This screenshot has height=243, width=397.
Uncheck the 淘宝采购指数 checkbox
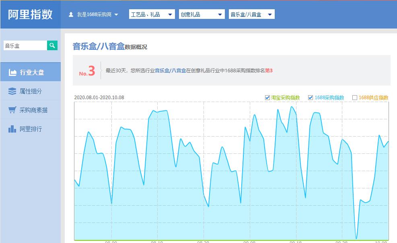click(268, 97)
